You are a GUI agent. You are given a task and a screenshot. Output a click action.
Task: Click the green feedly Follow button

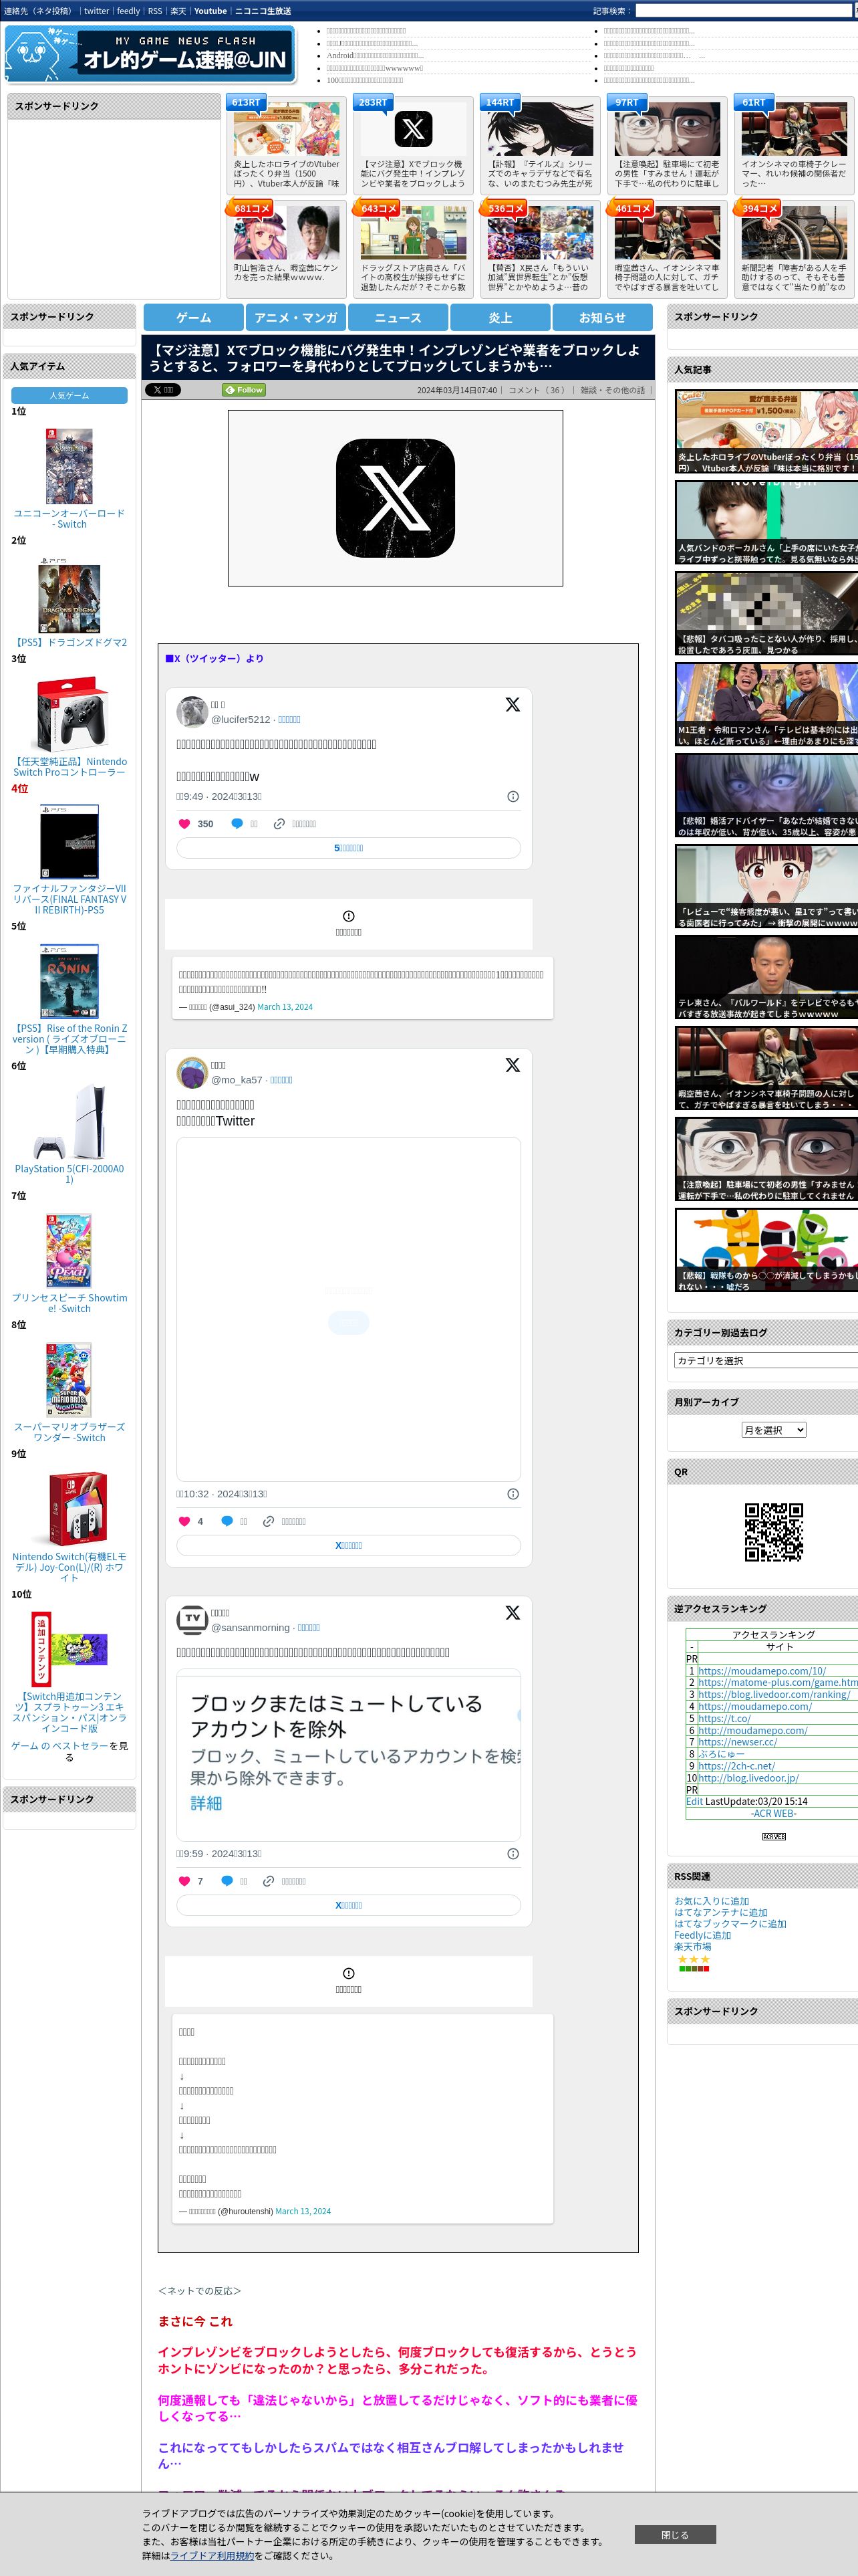[244, 390]
